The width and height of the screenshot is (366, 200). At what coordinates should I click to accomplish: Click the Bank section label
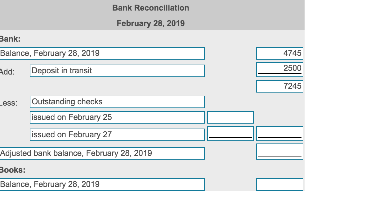(6, 39)
